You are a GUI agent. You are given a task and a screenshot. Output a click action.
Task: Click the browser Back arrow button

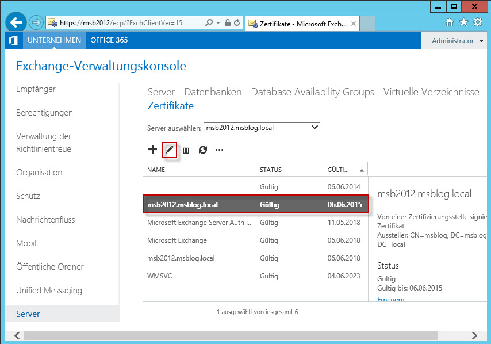pos(16,22)
